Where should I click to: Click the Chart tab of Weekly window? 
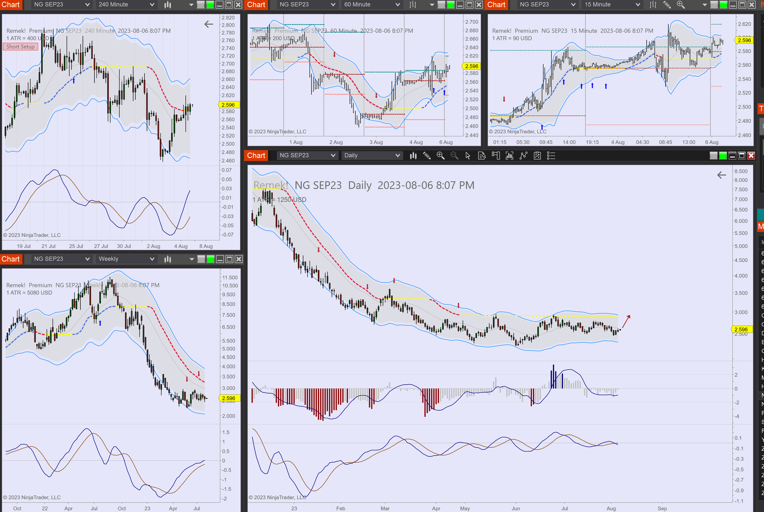[x=11, y=259]
